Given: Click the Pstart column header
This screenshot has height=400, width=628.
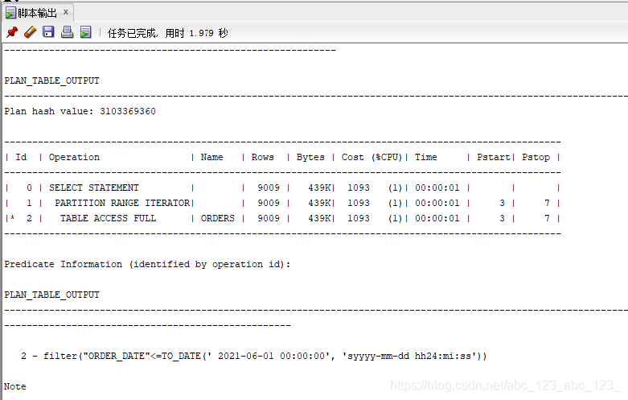Looking at the screenshot, I should 494,157.
